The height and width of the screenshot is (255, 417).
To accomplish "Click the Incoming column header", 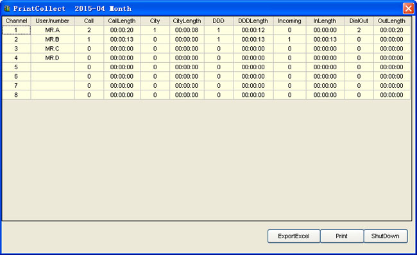I will pyautogui.click(x=289, y=21).
